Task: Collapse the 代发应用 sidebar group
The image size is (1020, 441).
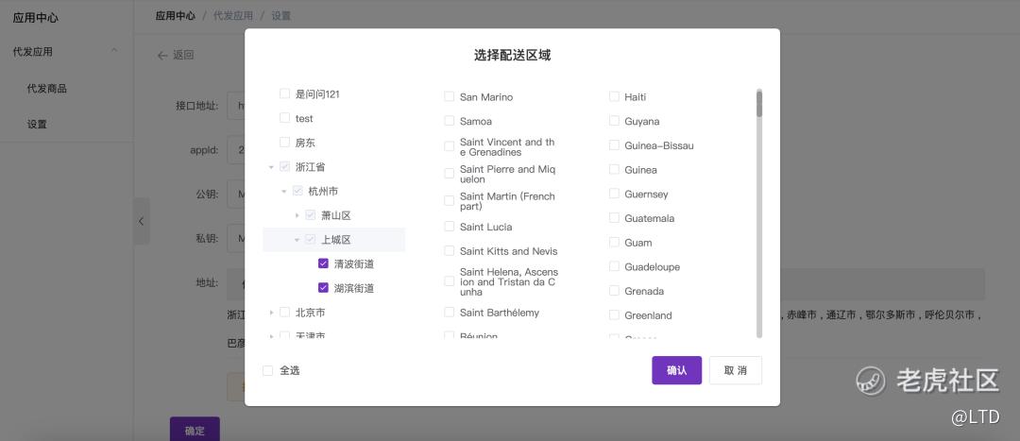Action: point(114,51)
